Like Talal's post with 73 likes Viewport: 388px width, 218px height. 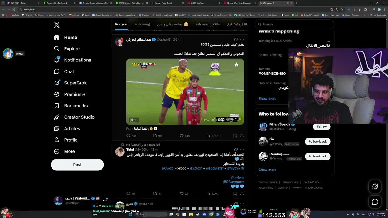pos(184,193)
